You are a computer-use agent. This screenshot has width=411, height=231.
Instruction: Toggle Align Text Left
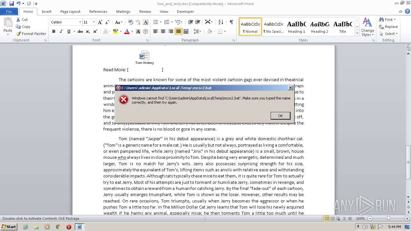coord(155,31)
